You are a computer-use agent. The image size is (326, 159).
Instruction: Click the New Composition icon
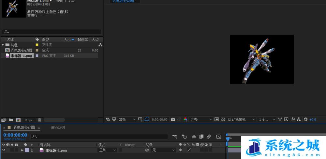point(18,120)
